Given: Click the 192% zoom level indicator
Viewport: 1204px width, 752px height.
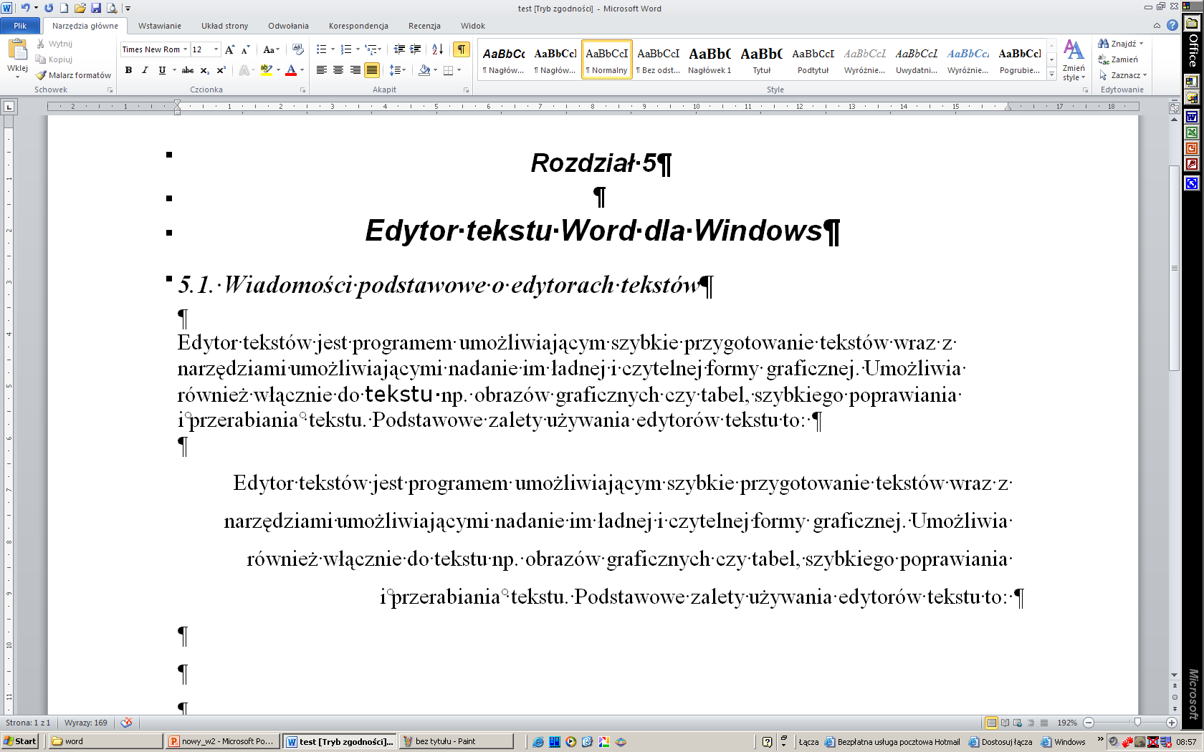Looking at the screenshot, I should click(1067, 723).
